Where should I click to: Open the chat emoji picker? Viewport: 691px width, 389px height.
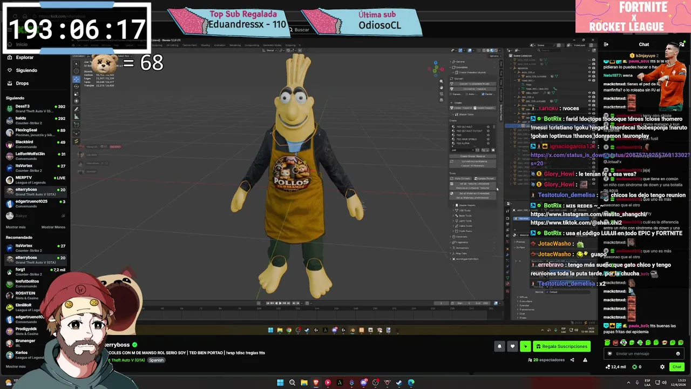point(678,354)
